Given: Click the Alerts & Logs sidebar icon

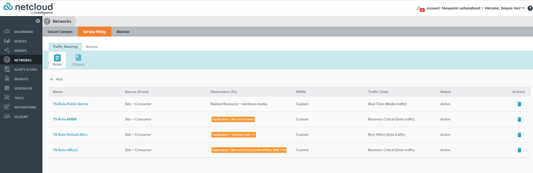Looking at the screenshot, I should coord(7,70).
